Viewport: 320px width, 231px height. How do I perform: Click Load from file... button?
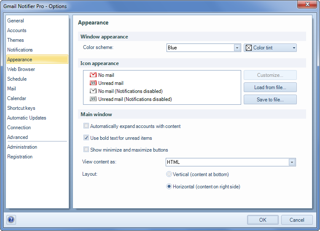(x=270, y=87)
